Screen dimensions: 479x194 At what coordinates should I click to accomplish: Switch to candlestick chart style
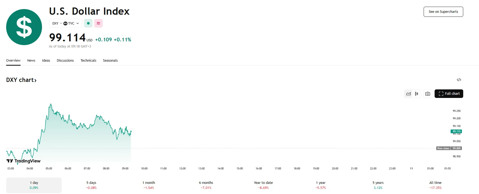click(417, 94)
